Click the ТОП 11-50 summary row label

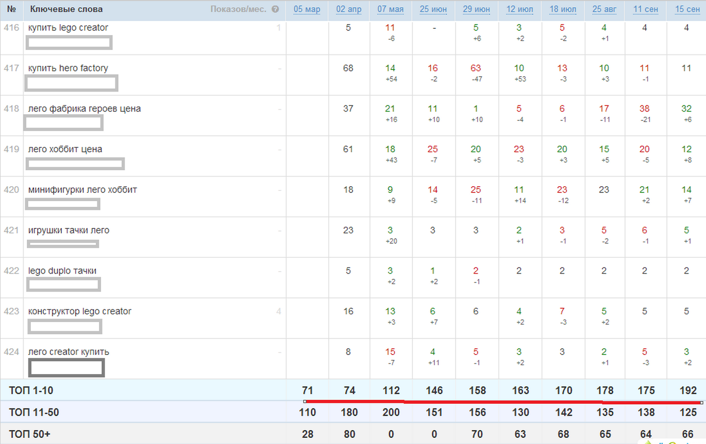34,412
